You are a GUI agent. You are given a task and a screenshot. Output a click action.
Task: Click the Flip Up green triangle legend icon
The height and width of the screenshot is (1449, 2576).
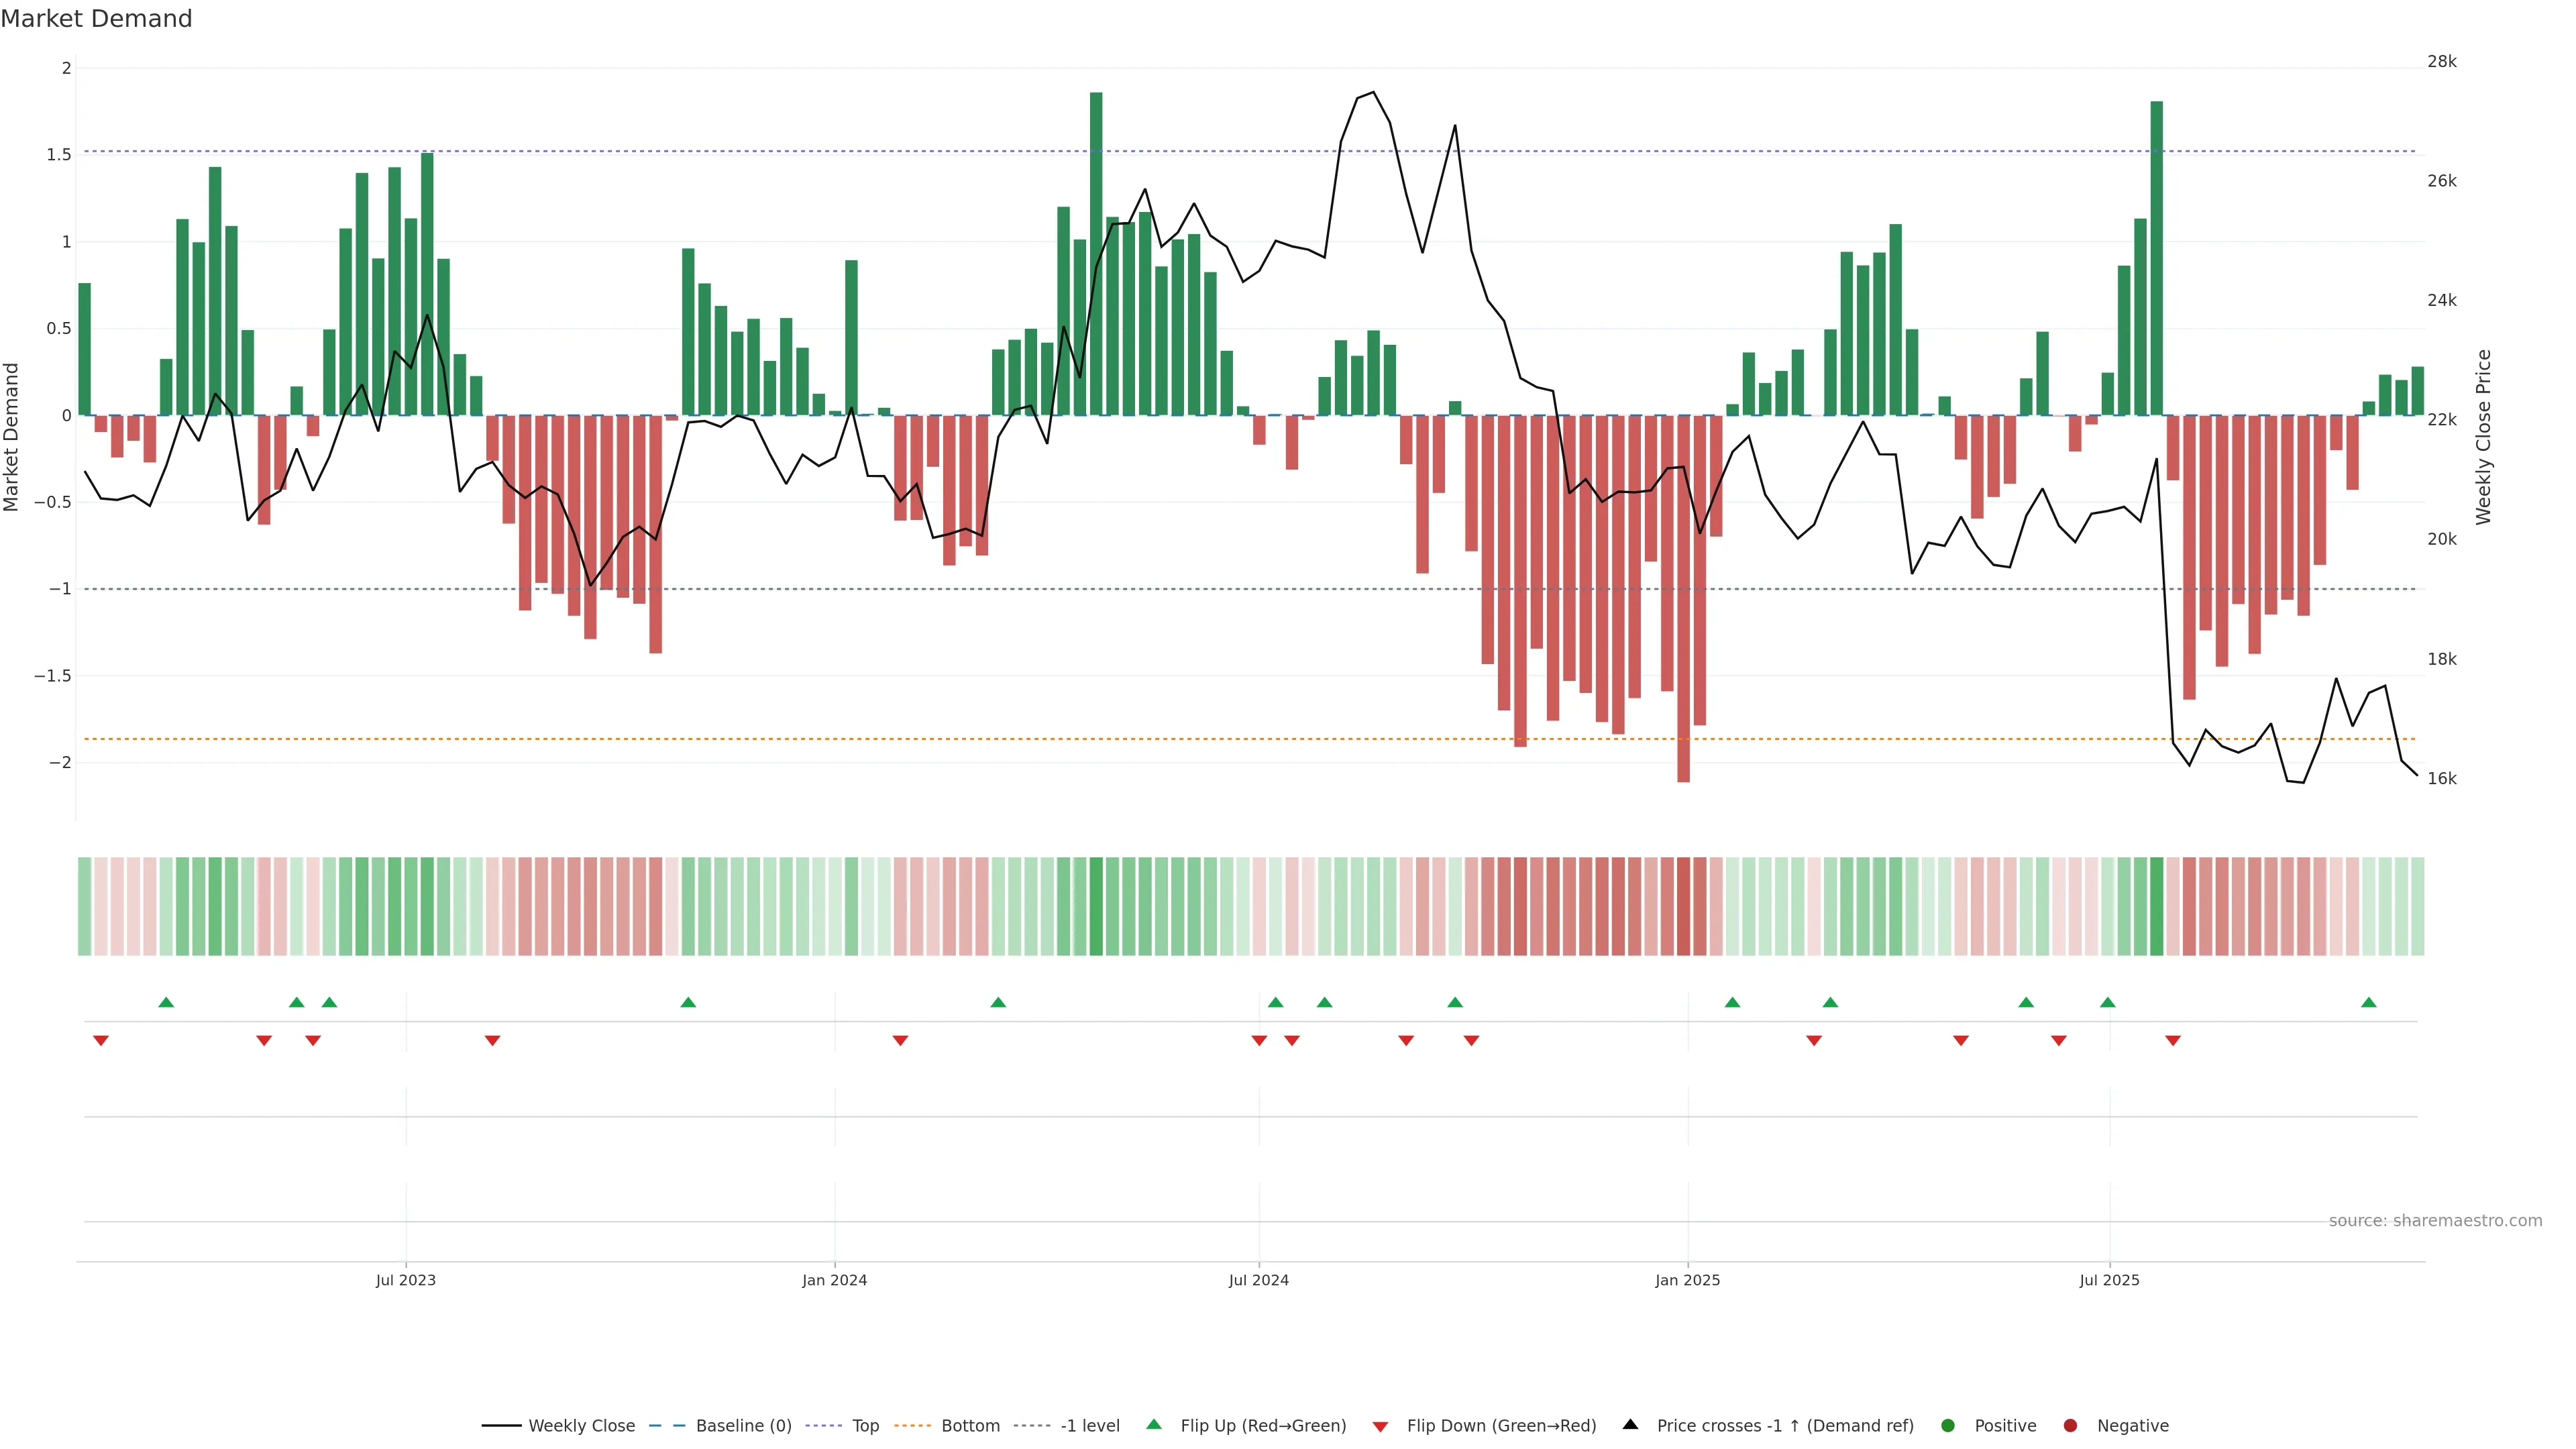click(1154, 1425)
